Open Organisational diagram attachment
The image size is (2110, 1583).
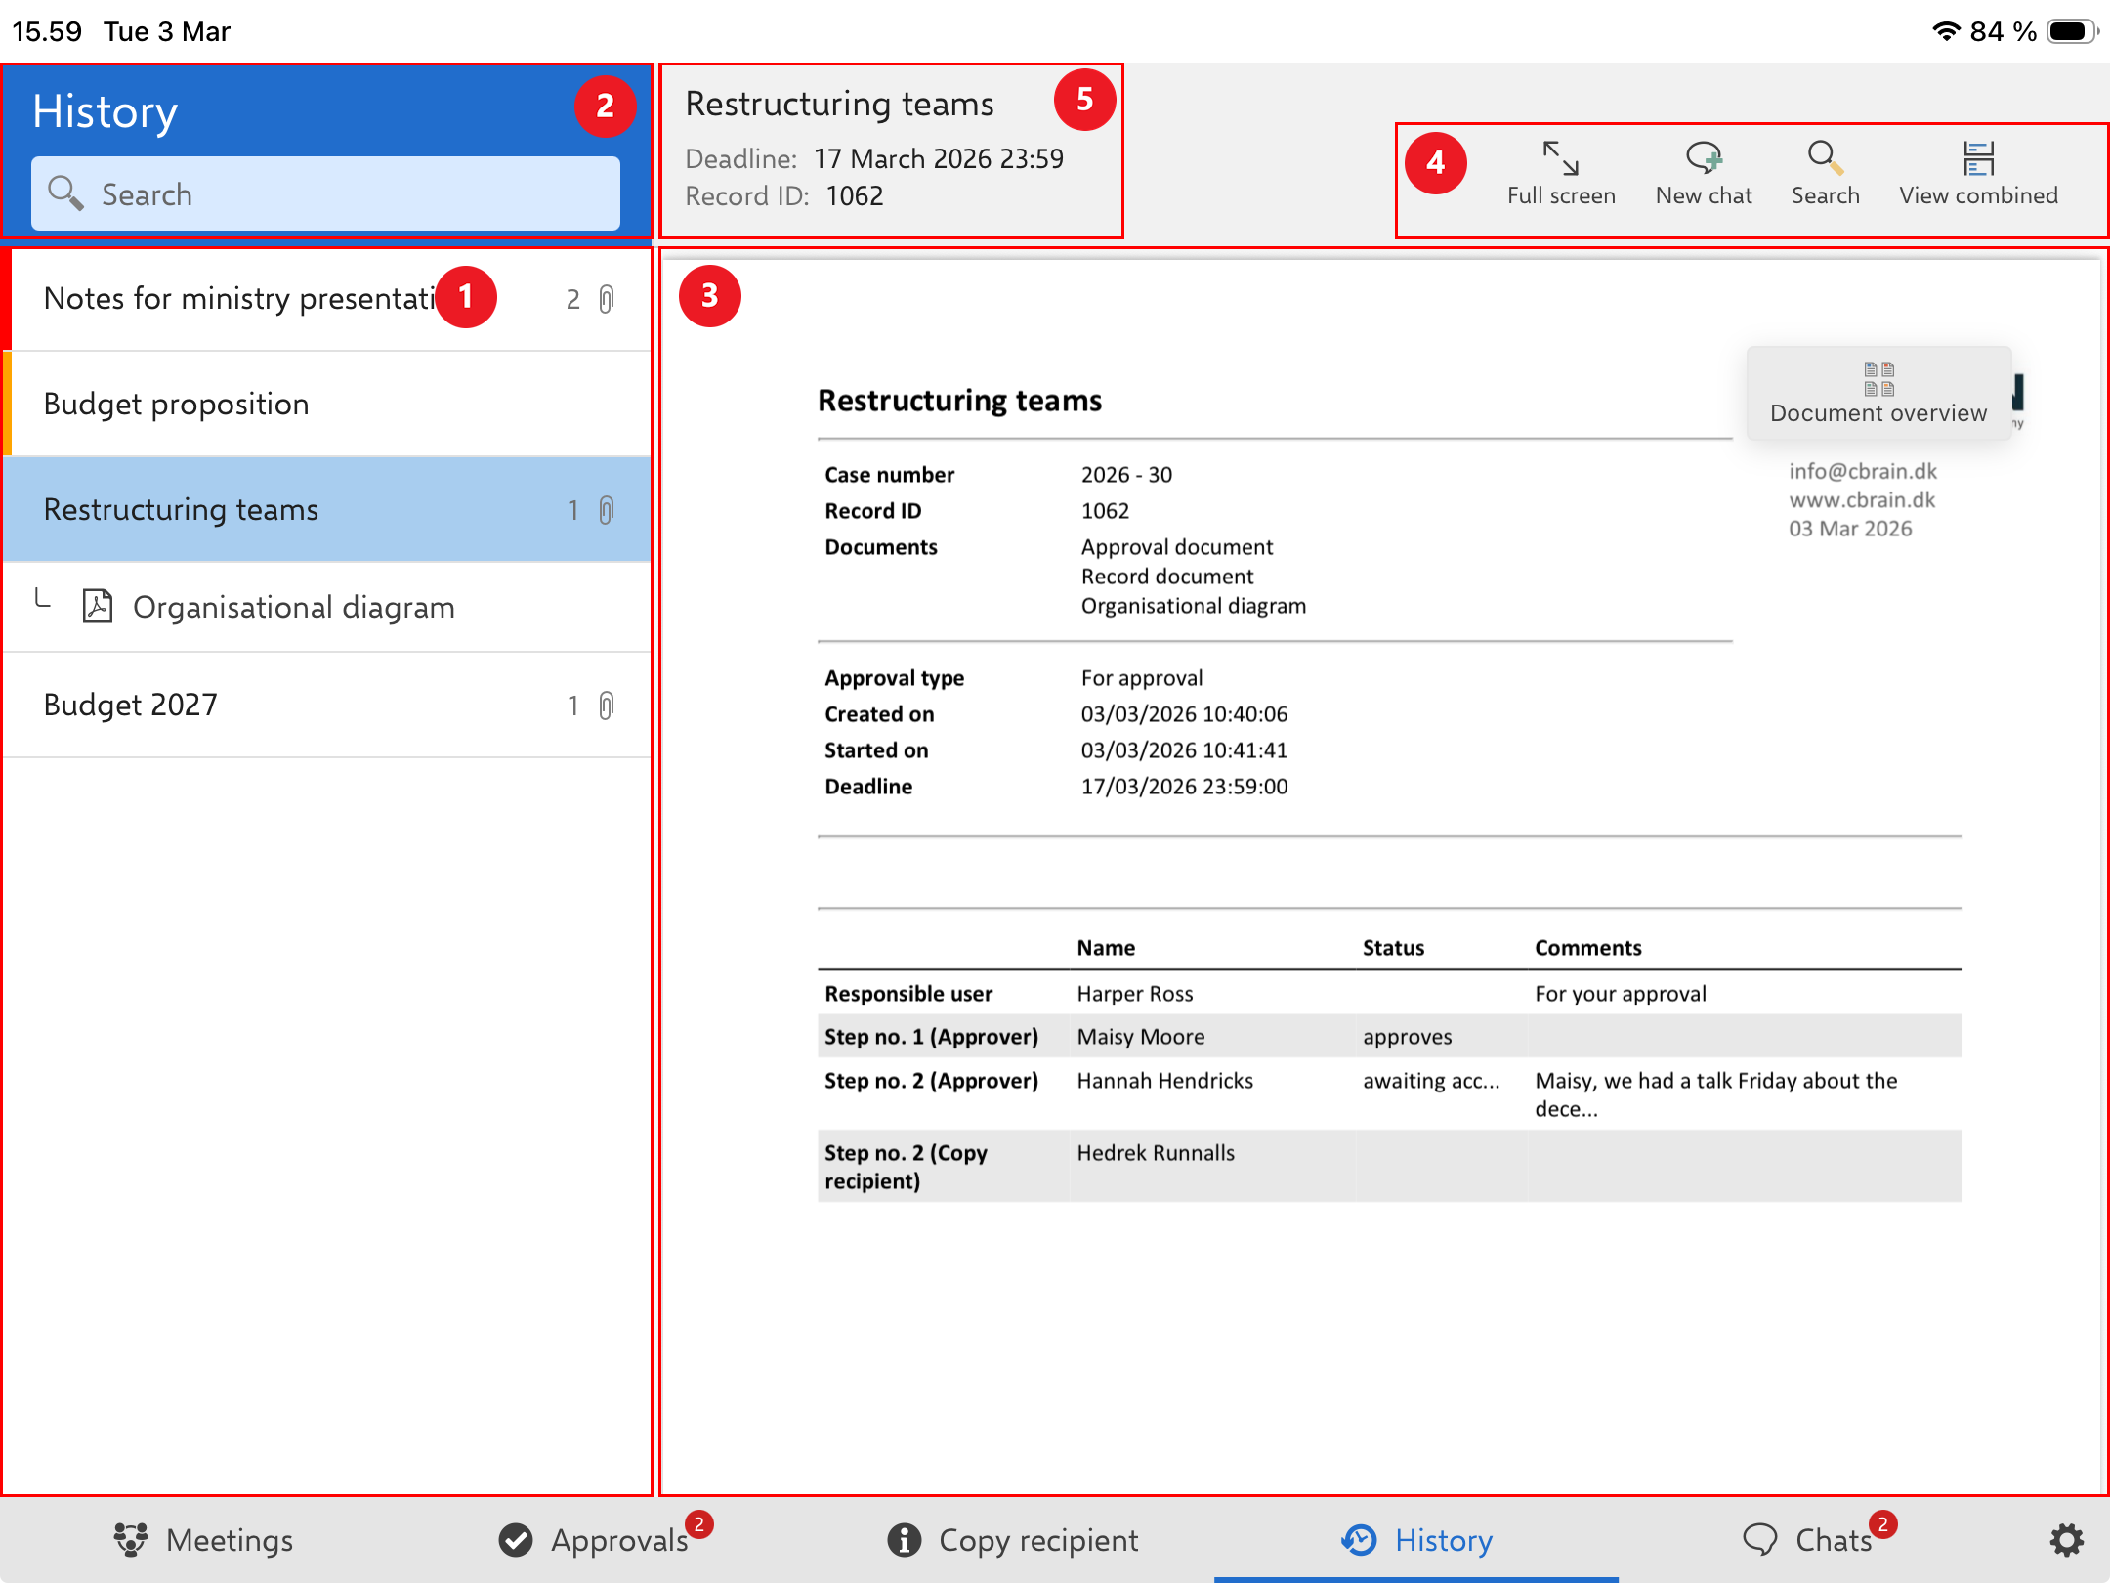[327, 607]
